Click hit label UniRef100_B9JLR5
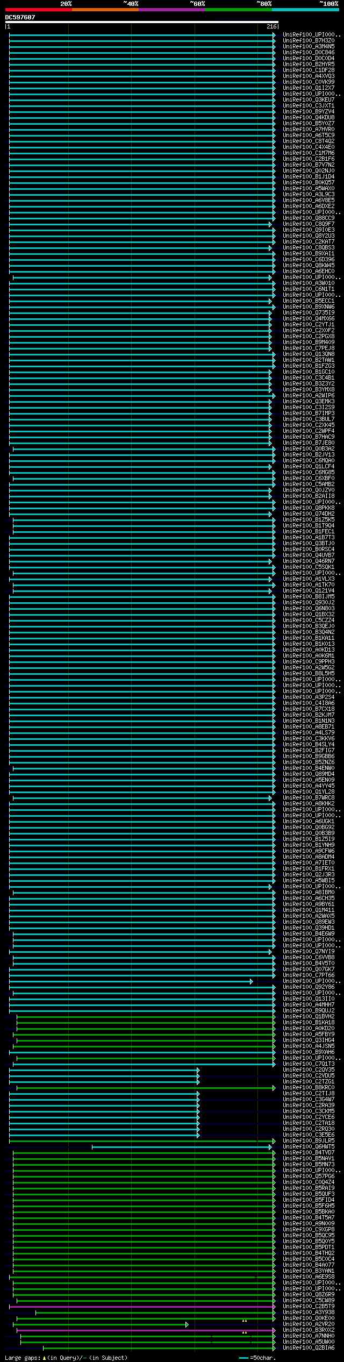Image resolution: width=344 pixels, height=1362 pixels. coord(309,1140)
